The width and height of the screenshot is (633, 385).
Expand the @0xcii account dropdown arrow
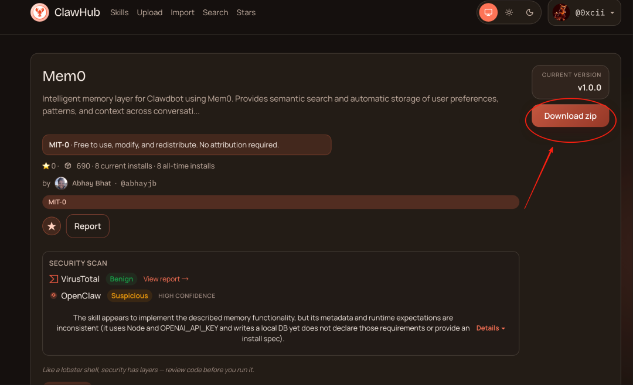click(x=612, y=13)
